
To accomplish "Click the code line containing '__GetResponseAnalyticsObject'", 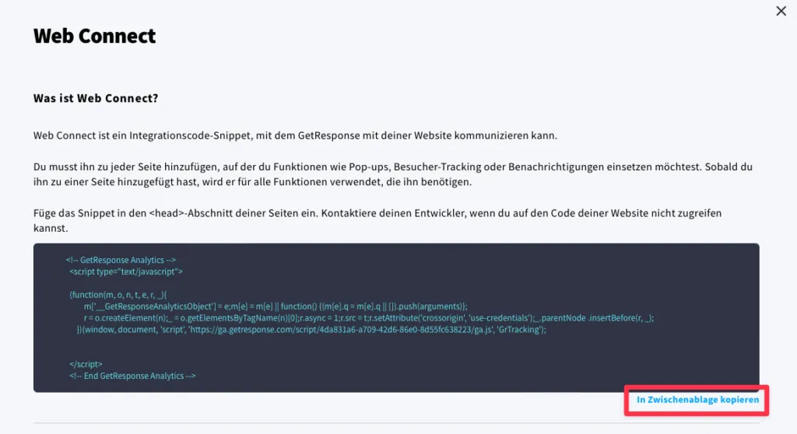I will click(276, 306).
